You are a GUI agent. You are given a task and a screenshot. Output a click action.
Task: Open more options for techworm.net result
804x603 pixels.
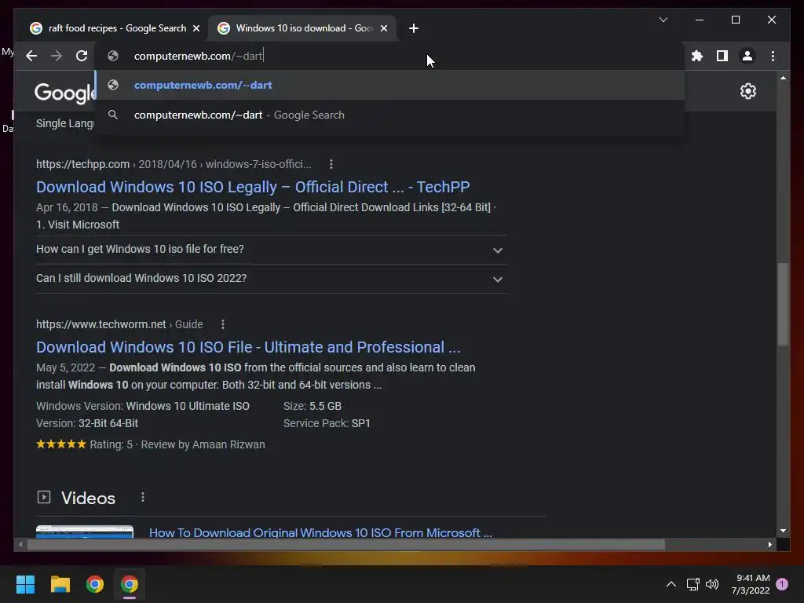coord(222,324)
